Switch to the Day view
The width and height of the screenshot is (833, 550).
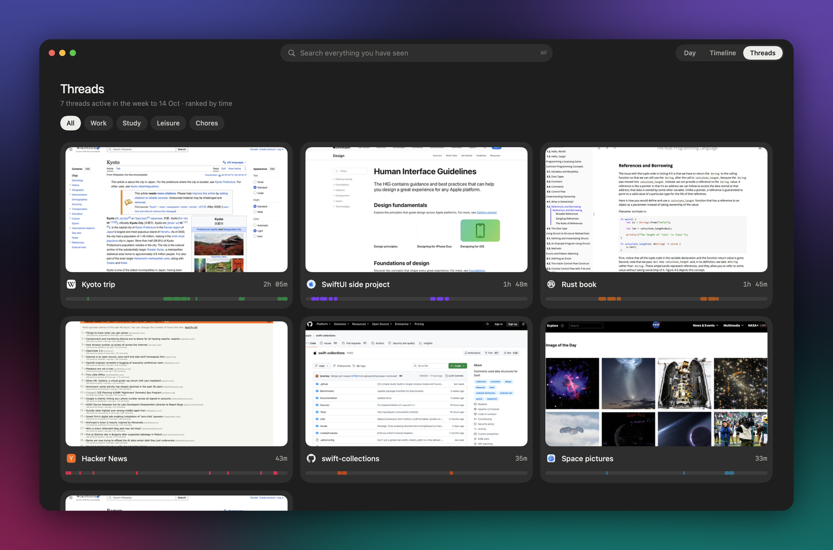[690, 53]
